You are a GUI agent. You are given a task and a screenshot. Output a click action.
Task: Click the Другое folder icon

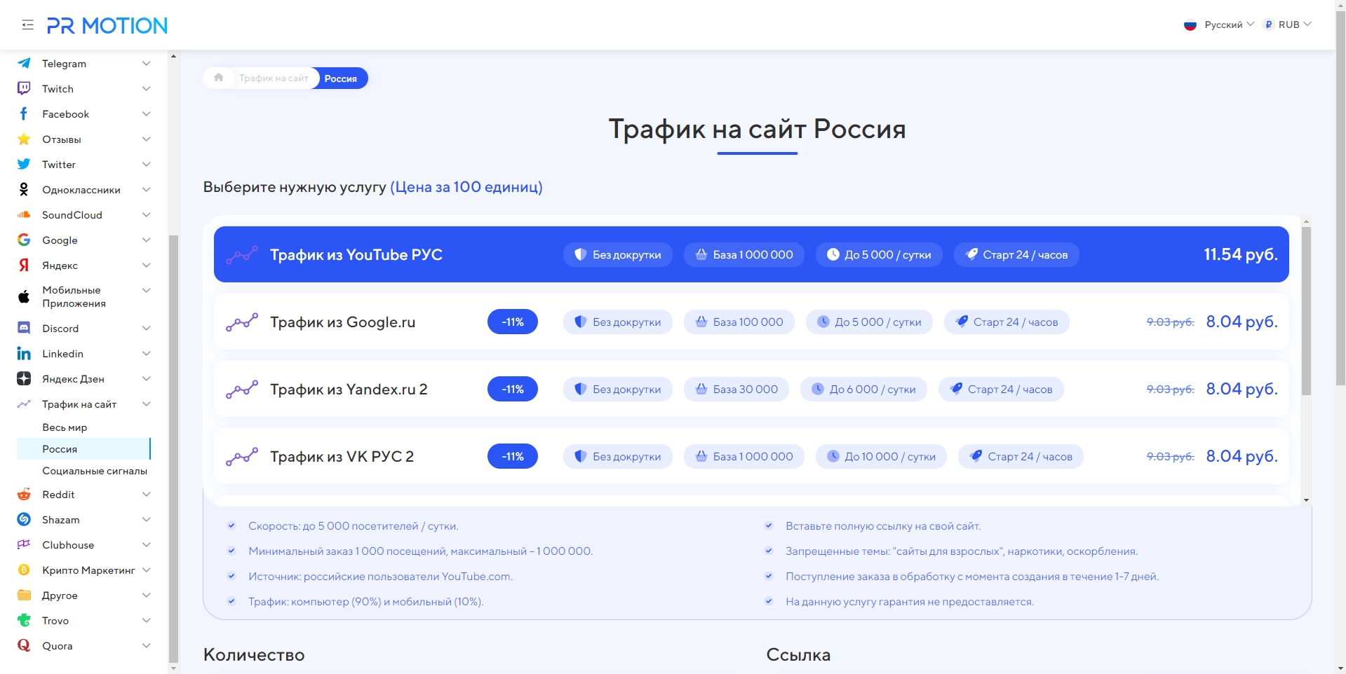[24, 595]
